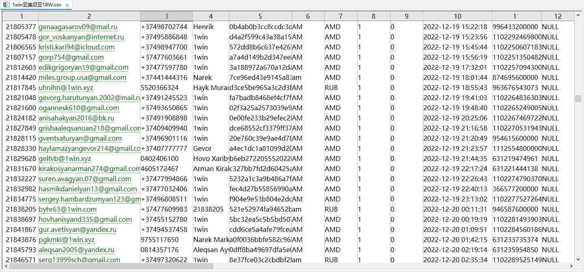This screenshot has height=272, width=584.
Task: Select column header 7
Action: [341, 16]
